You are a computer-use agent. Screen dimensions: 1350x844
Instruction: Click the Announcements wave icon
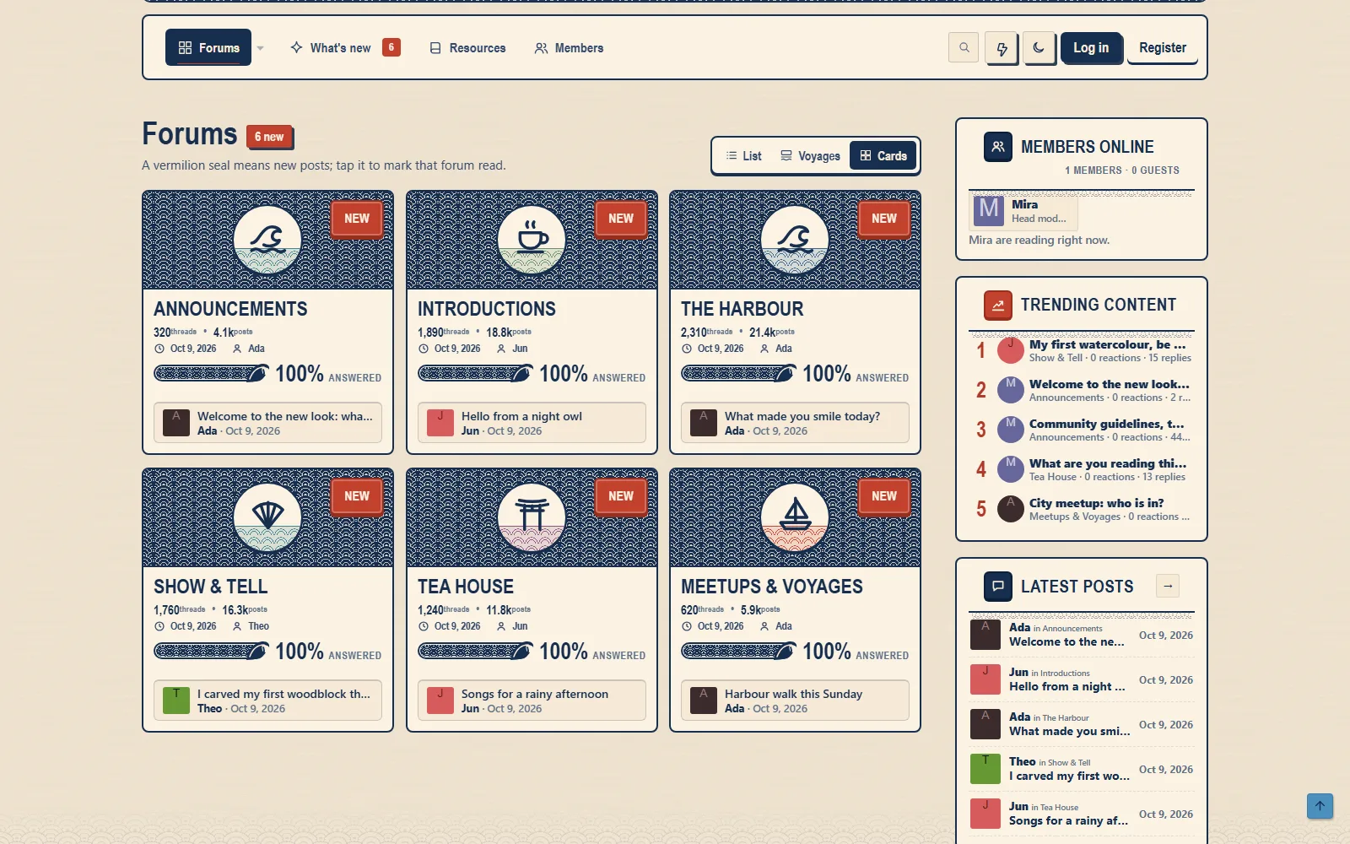[267, 240]
